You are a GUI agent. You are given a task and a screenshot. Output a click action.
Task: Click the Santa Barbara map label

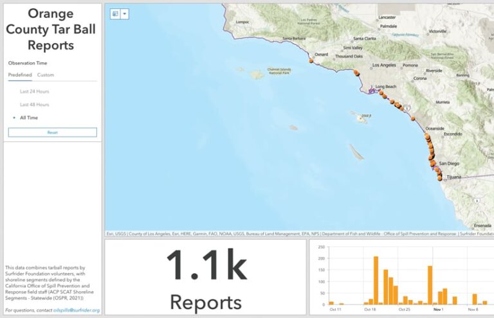(x=294, y=39)
